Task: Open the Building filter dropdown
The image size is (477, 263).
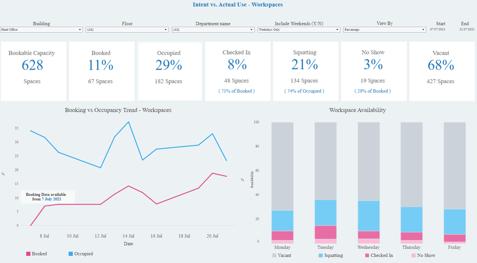Action: click(80, 30)
